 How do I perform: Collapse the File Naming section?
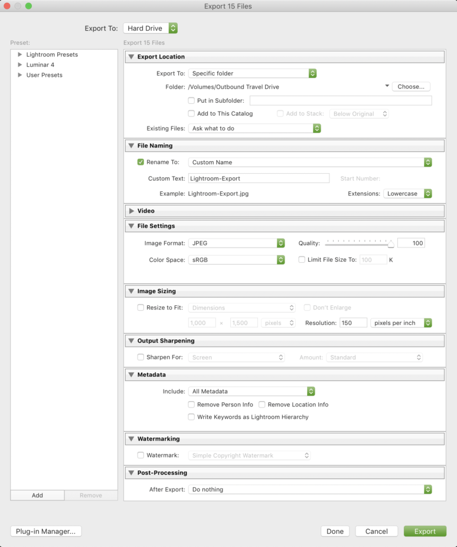click(x=131, y=146)
